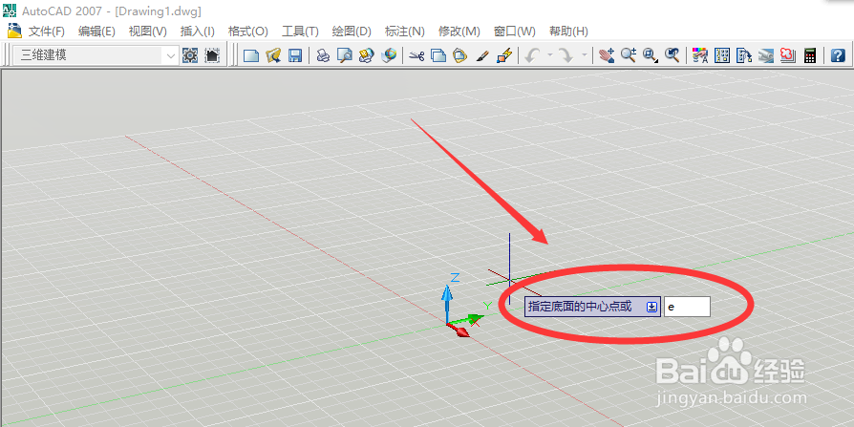Open the 工具(T) menu
854x427 pixels.
coord(300,32)
